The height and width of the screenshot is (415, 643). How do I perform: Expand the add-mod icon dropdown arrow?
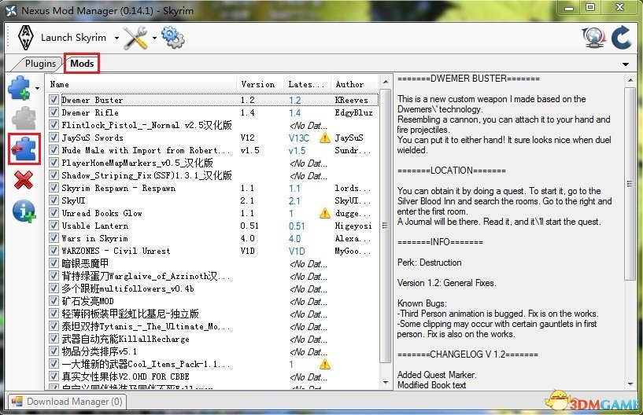click(37, 89)
